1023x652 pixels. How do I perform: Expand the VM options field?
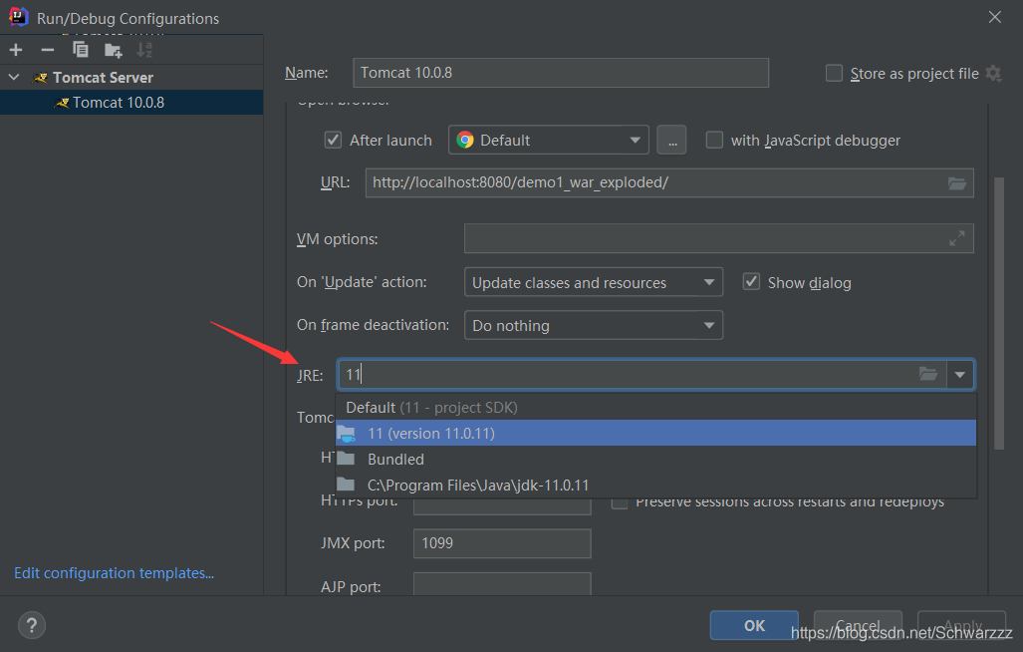[x=956, y=239]
